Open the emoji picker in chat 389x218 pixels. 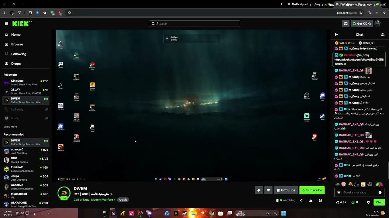point(380,192)
